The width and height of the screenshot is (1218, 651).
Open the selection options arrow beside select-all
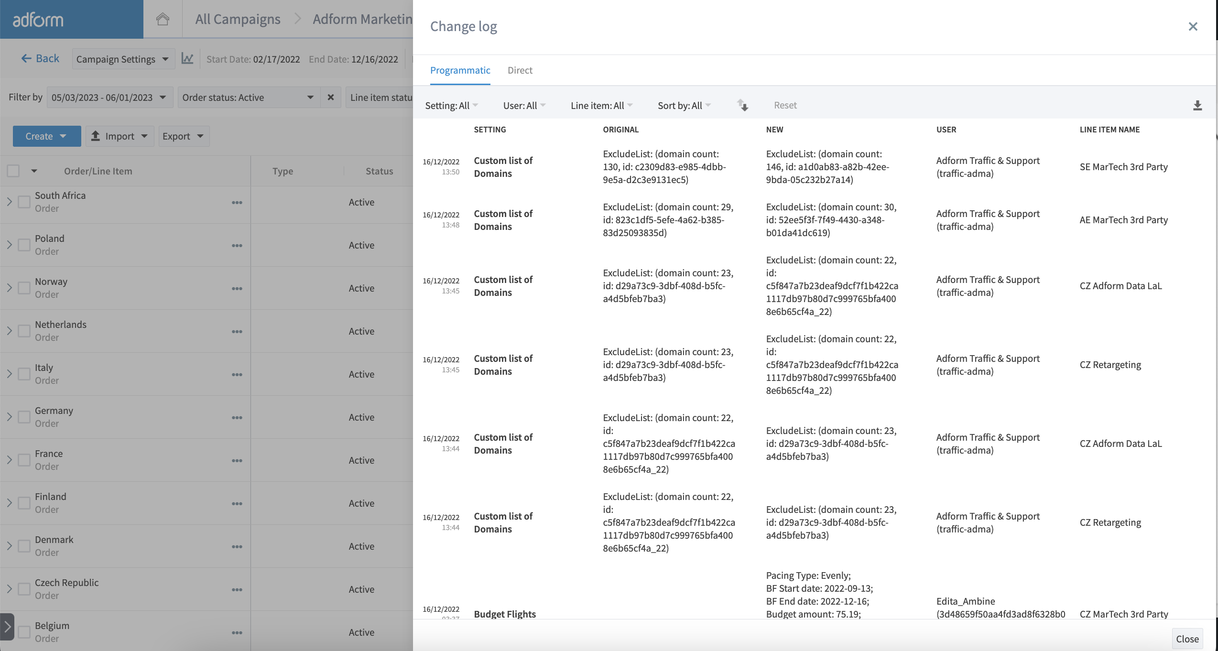pos(34,171)
